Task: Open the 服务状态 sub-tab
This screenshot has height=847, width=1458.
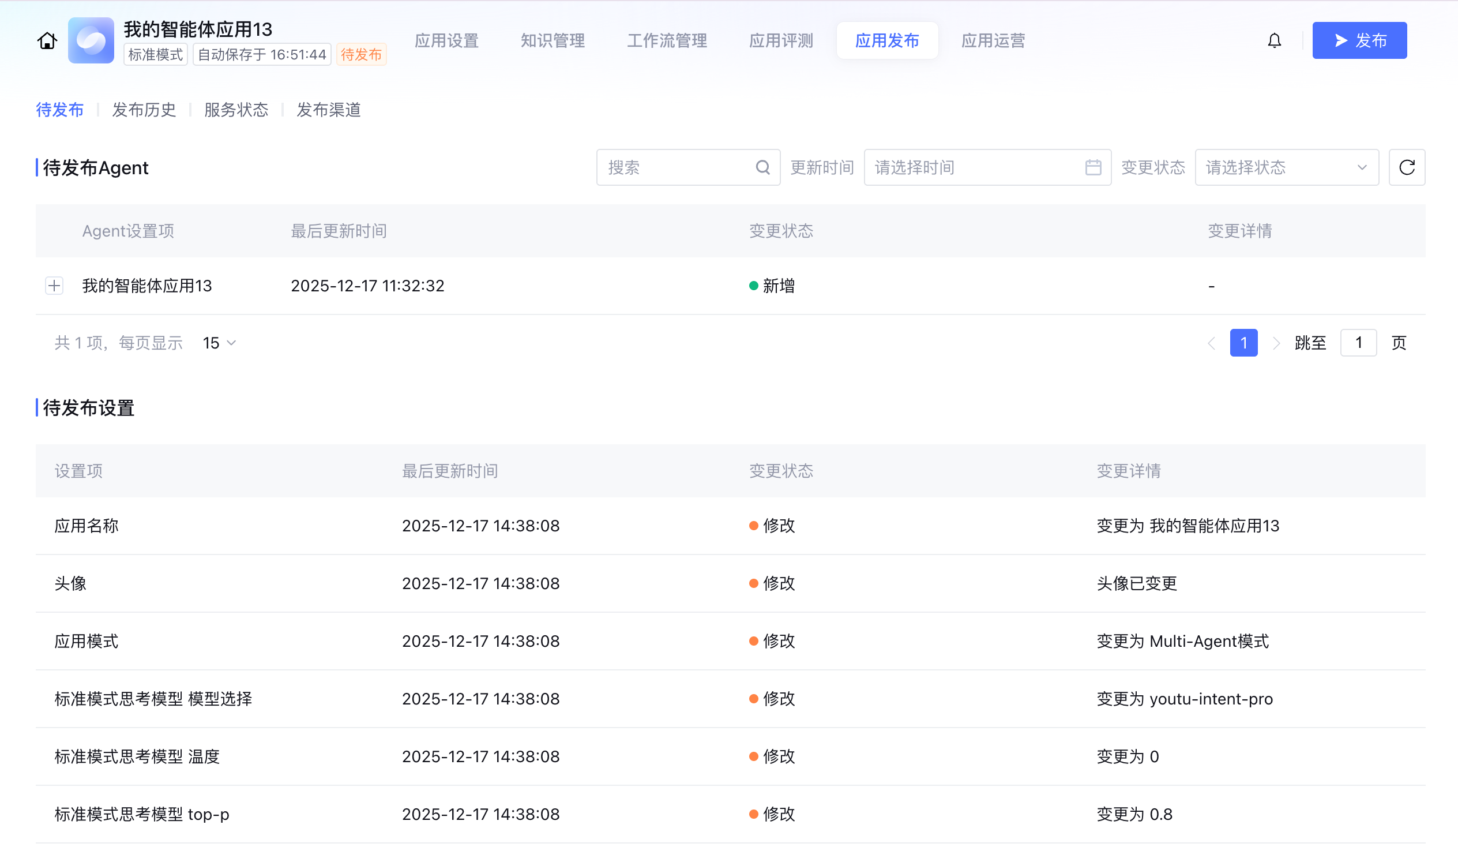Action: click(x=236, y=110)
